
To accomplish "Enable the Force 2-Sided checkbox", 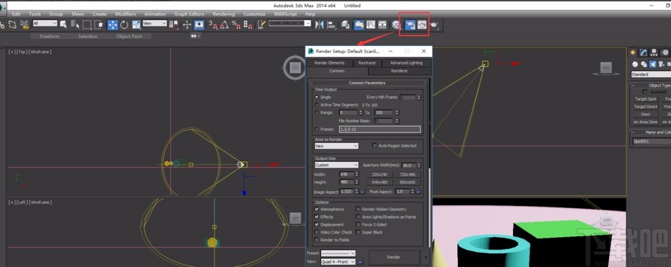I will click(x=358, y=225).
